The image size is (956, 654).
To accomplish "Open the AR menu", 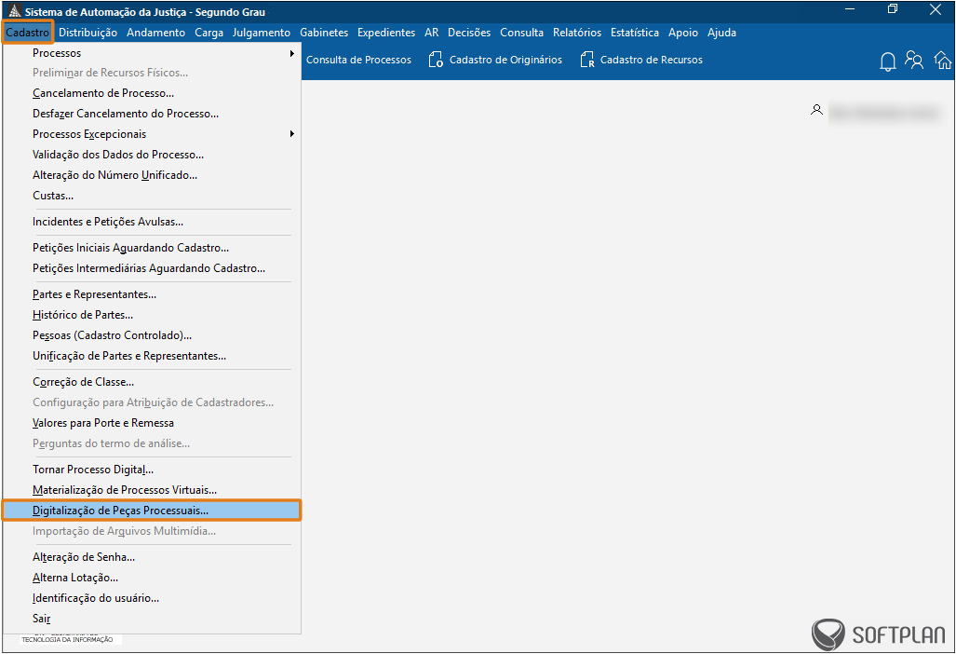I will pyautogui.click(x=432, y=33).
